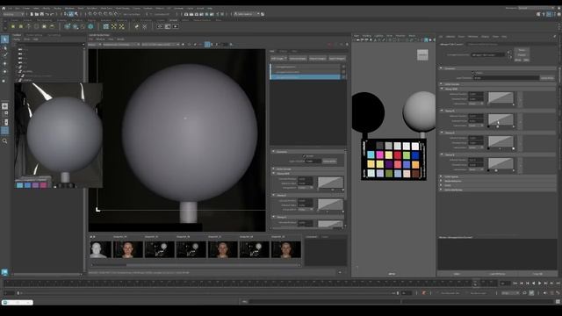This screenshot has height=316, width=562.
Task: Click the New Scene icon on status line
Action: click(x=32, y=14)
